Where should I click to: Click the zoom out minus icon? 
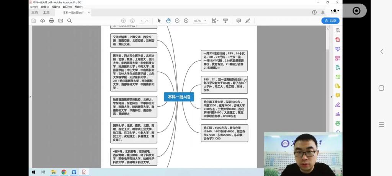tap(177, 21)
